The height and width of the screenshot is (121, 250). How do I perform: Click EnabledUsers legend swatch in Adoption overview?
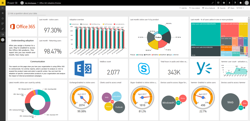click(x=71, y=24)
